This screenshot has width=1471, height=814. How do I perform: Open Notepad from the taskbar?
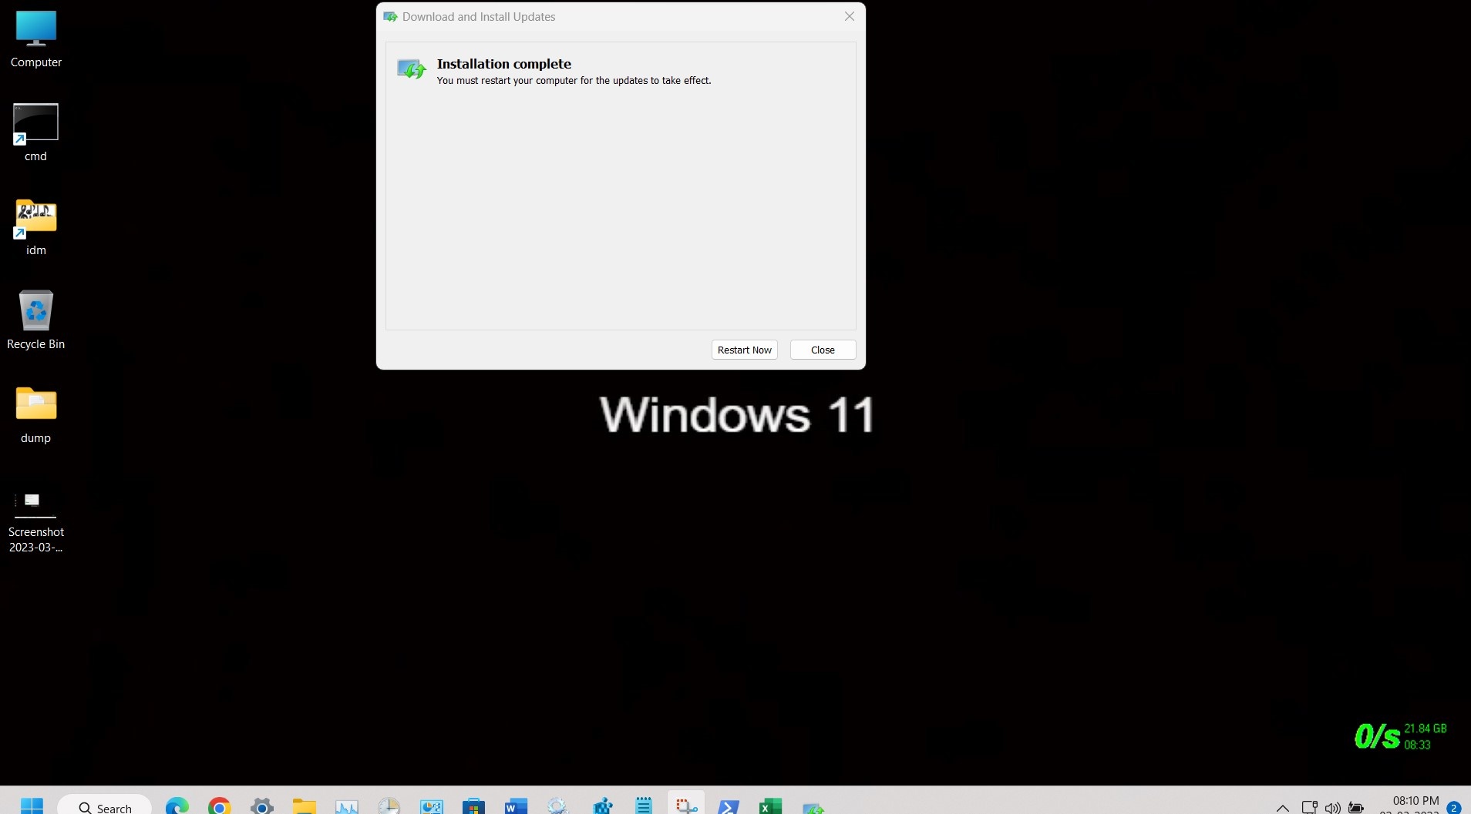[x=644, y=806]
